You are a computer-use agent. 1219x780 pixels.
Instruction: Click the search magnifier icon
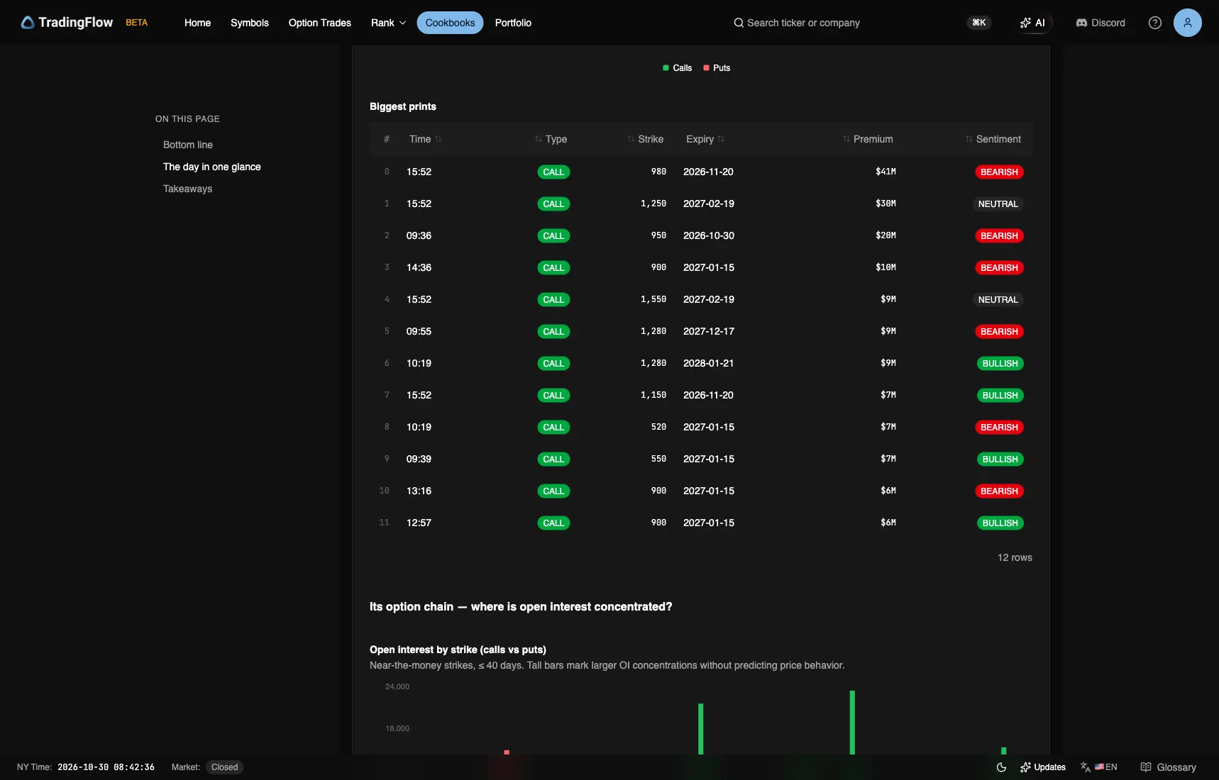[739, 23]
